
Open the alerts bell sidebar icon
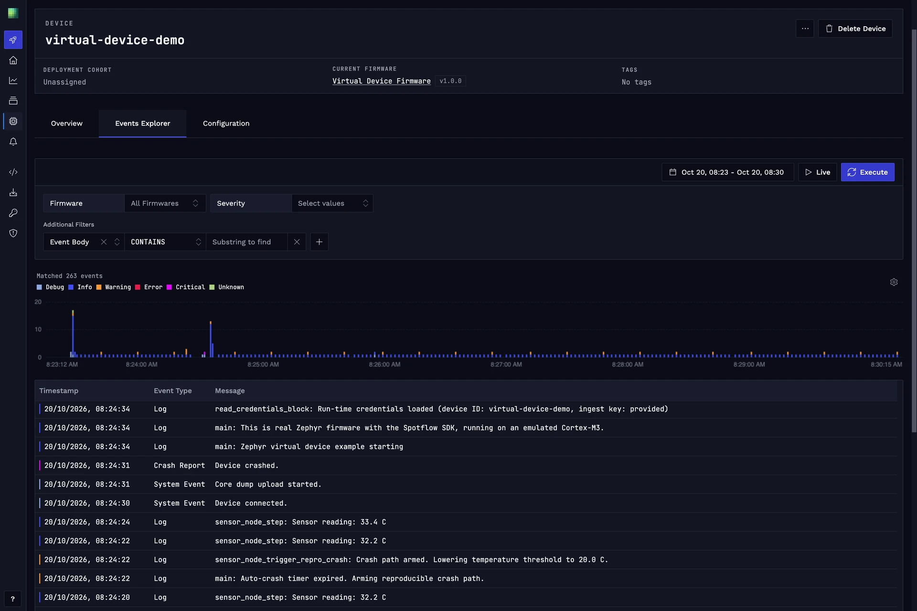[x=13, y=142]
